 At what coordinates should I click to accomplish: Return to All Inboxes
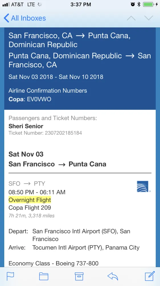click(25, 18)
